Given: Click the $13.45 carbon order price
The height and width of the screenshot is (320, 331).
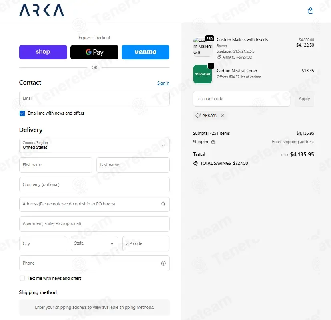Looking at the screenshot, I should click(308, 71).
